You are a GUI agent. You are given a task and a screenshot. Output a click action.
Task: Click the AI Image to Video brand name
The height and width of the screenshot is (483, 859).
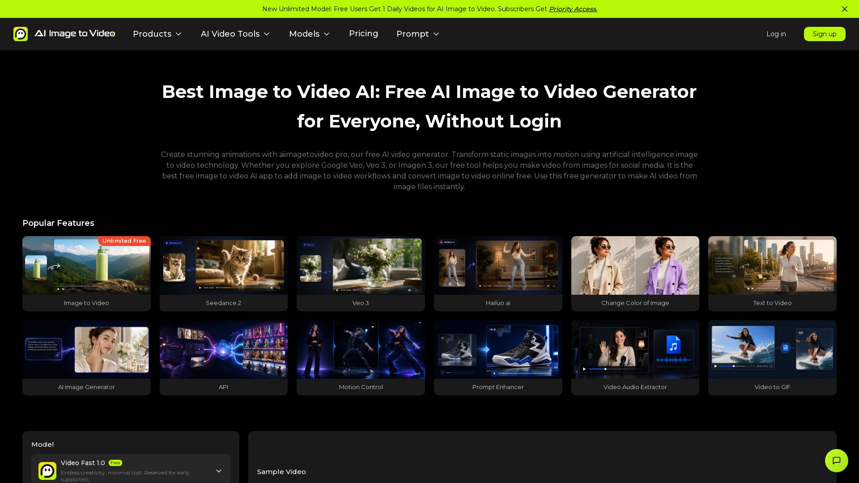75,34
